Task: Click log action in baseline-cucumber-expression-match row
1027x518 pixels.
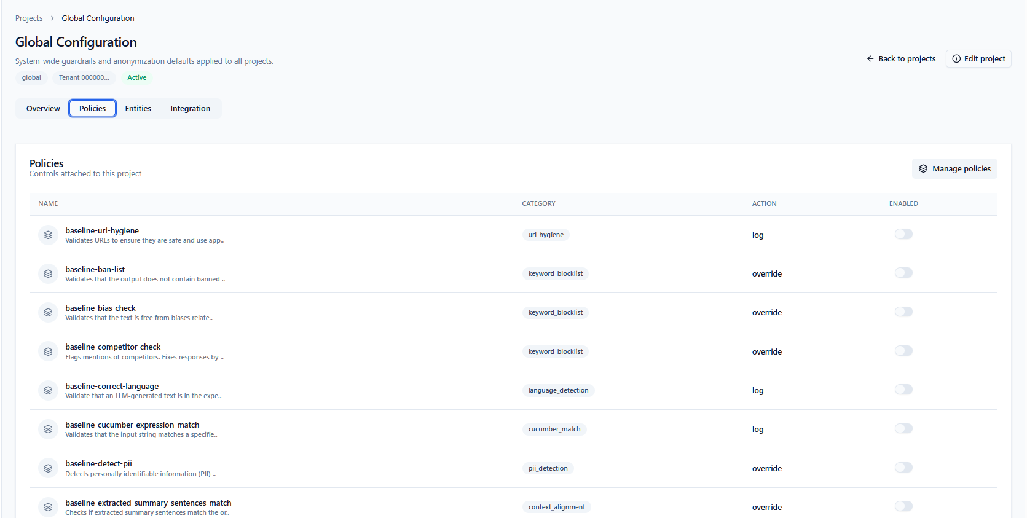Action: pyautogui.click(x=758, y=430)
